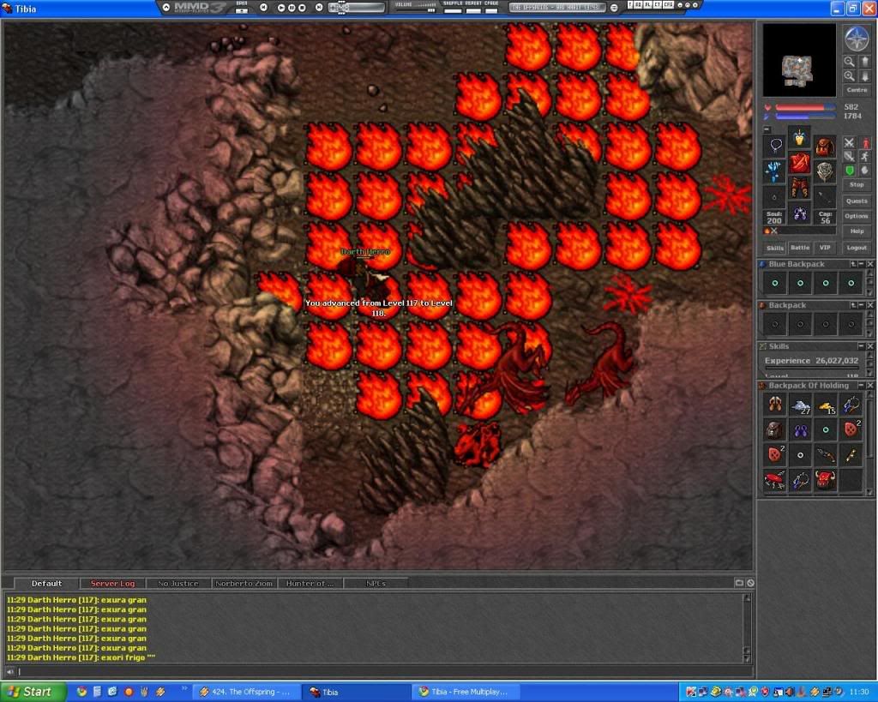Click the helmet in the head slot

coord(800,137)
